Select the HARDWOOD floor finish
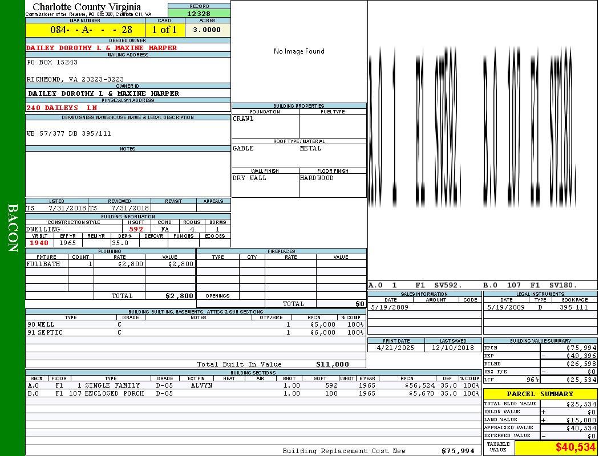Image resolution: width=599 pixels, height=456 pixels. tap(317, 178)
